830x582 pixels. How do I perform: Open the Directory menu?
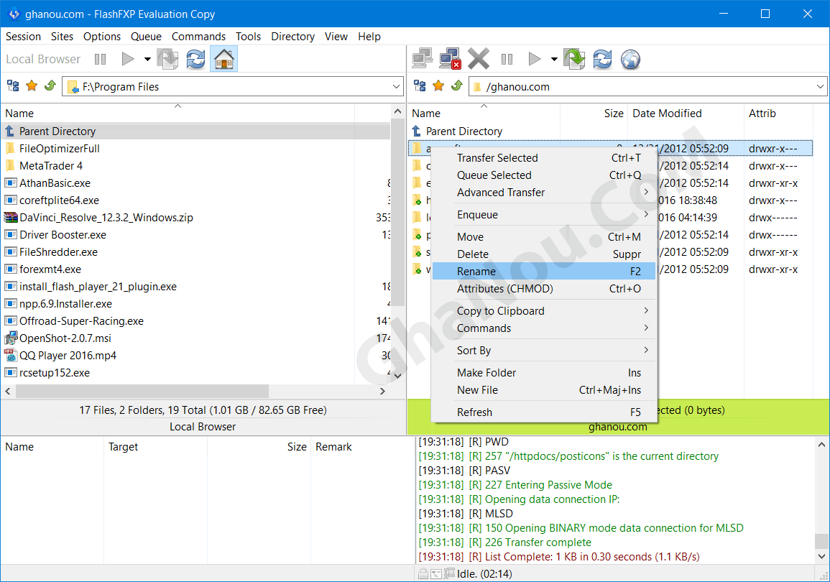coord(292,37)
